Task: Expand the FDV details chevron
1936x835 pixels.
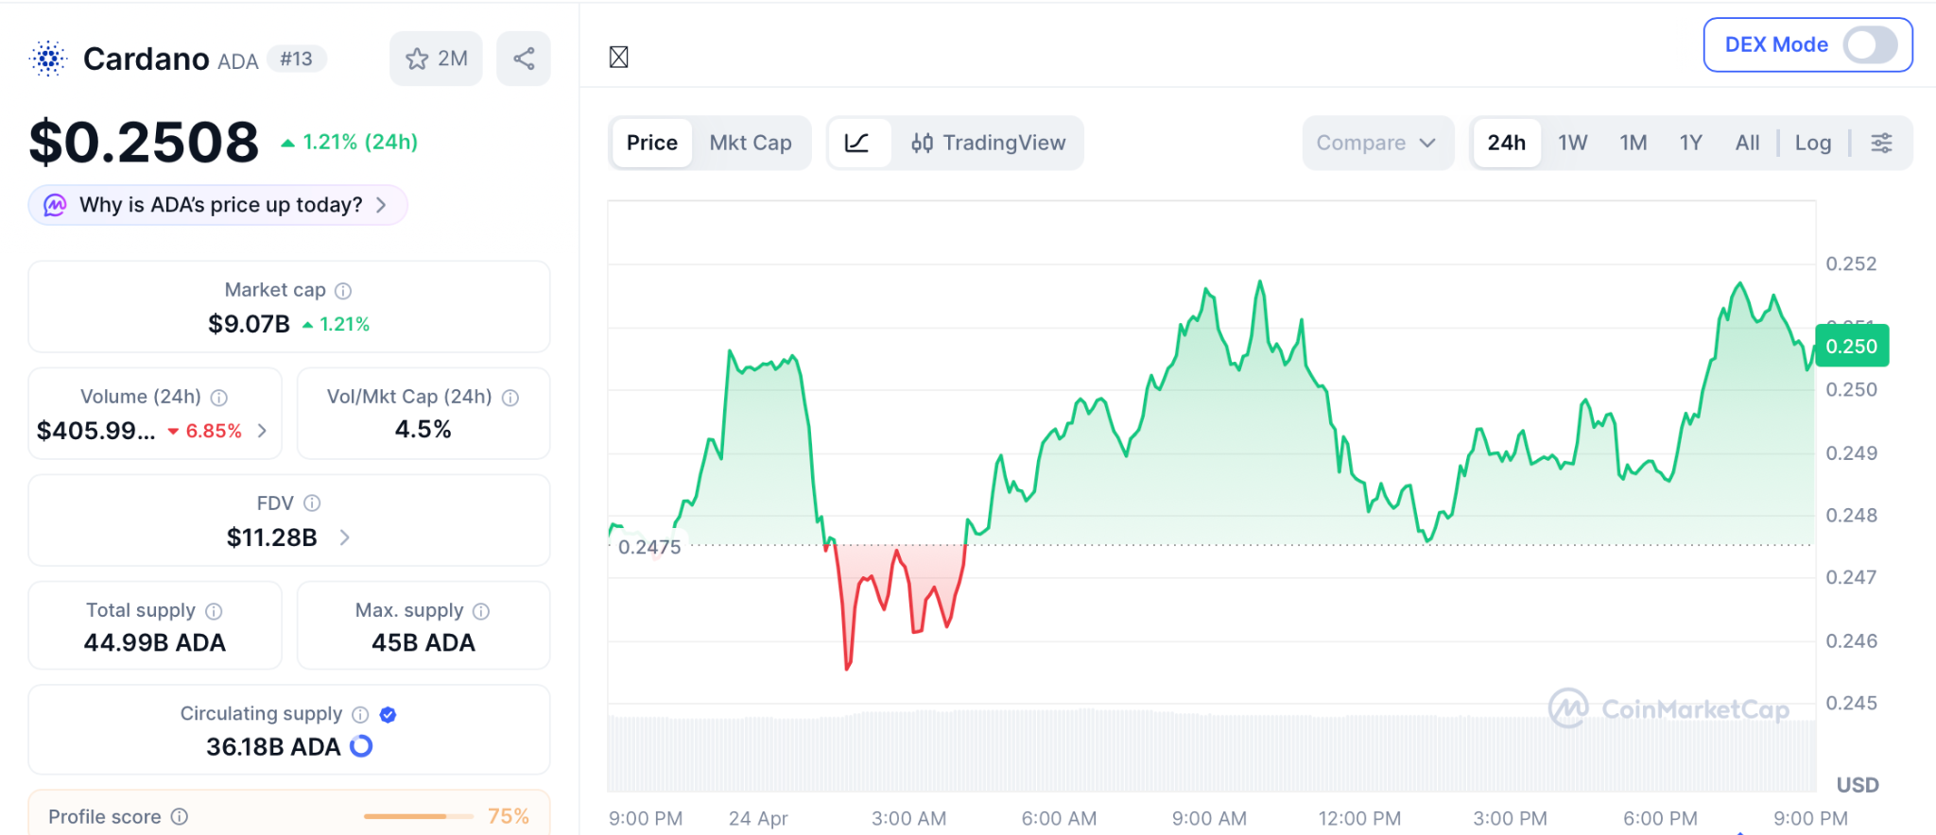Action: [344, 537]
